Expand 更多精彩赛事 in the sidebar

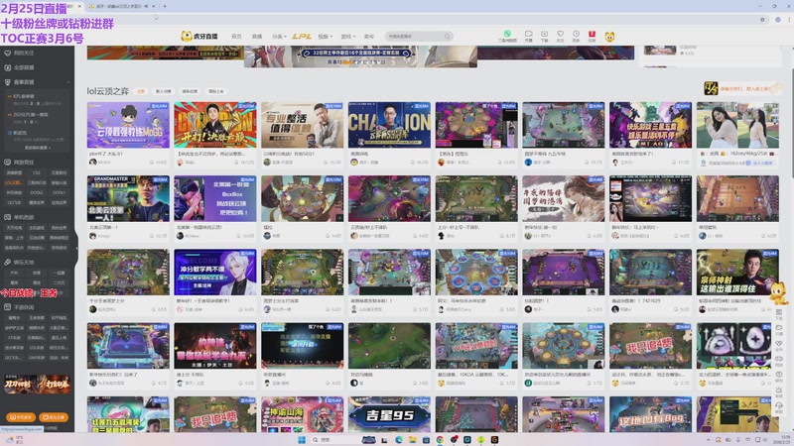(x=37, y=148)
